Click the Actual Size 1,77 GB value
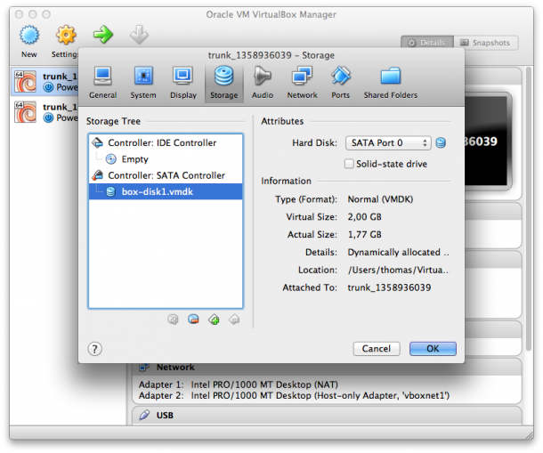Screen dimensions: 543x453 tap(365, 234)
